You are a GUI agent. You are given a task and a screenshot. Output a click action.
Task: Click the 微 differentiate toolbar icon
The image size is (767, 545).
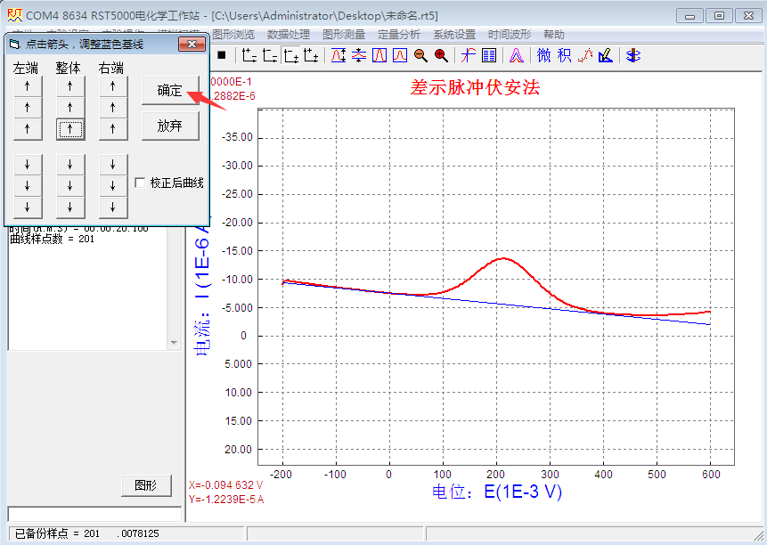(543, 55)
